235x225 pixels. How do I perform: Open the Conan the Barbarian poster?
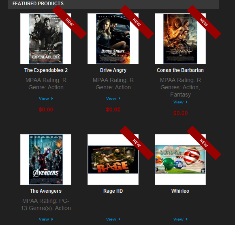[180, 39]
